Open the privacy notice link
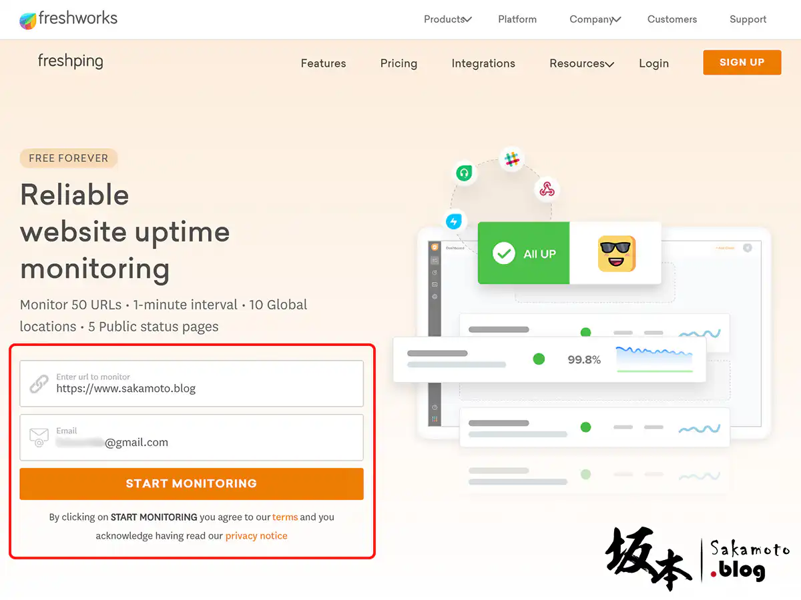The image size is (801, 600). click(x=256, y=536)
